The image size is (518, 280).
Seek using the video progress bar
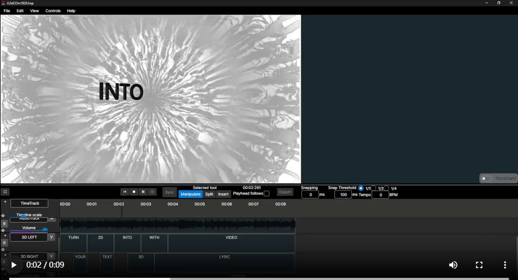(x=259, y=279)
